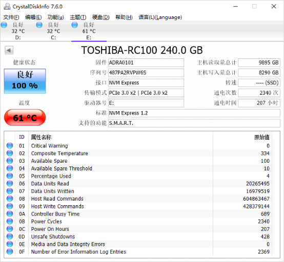This screenshot has height=262, width=284.
Task: Click the error log entries value 2369
Action: pyautogui.click(x=263, y=252)
